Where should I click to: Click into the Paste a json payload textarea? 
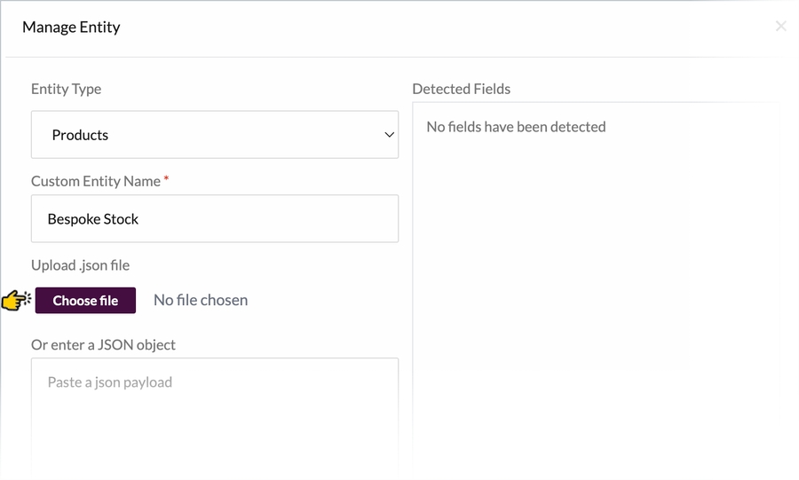[x=214, y=383]
